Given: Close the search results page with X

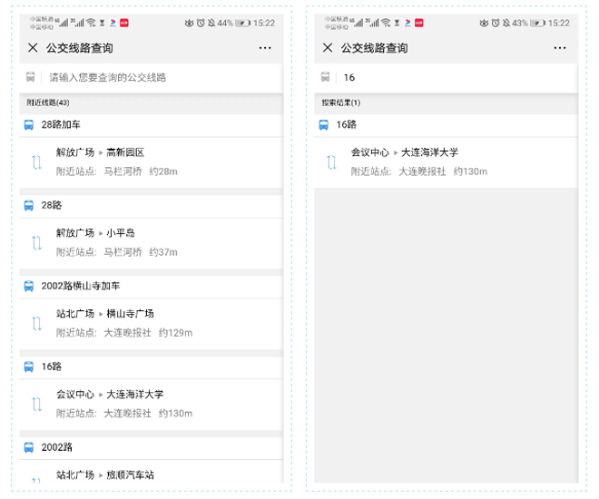Looking at the screenshot, I should [x=328, y=48].
